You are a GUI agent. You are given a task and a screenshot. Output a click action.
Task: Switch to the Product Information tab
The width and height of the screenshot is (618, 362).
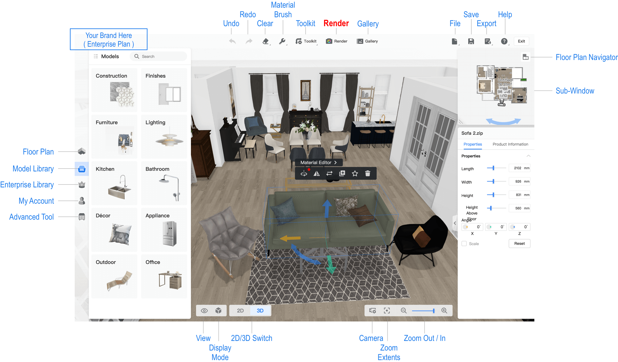point(510,144)
